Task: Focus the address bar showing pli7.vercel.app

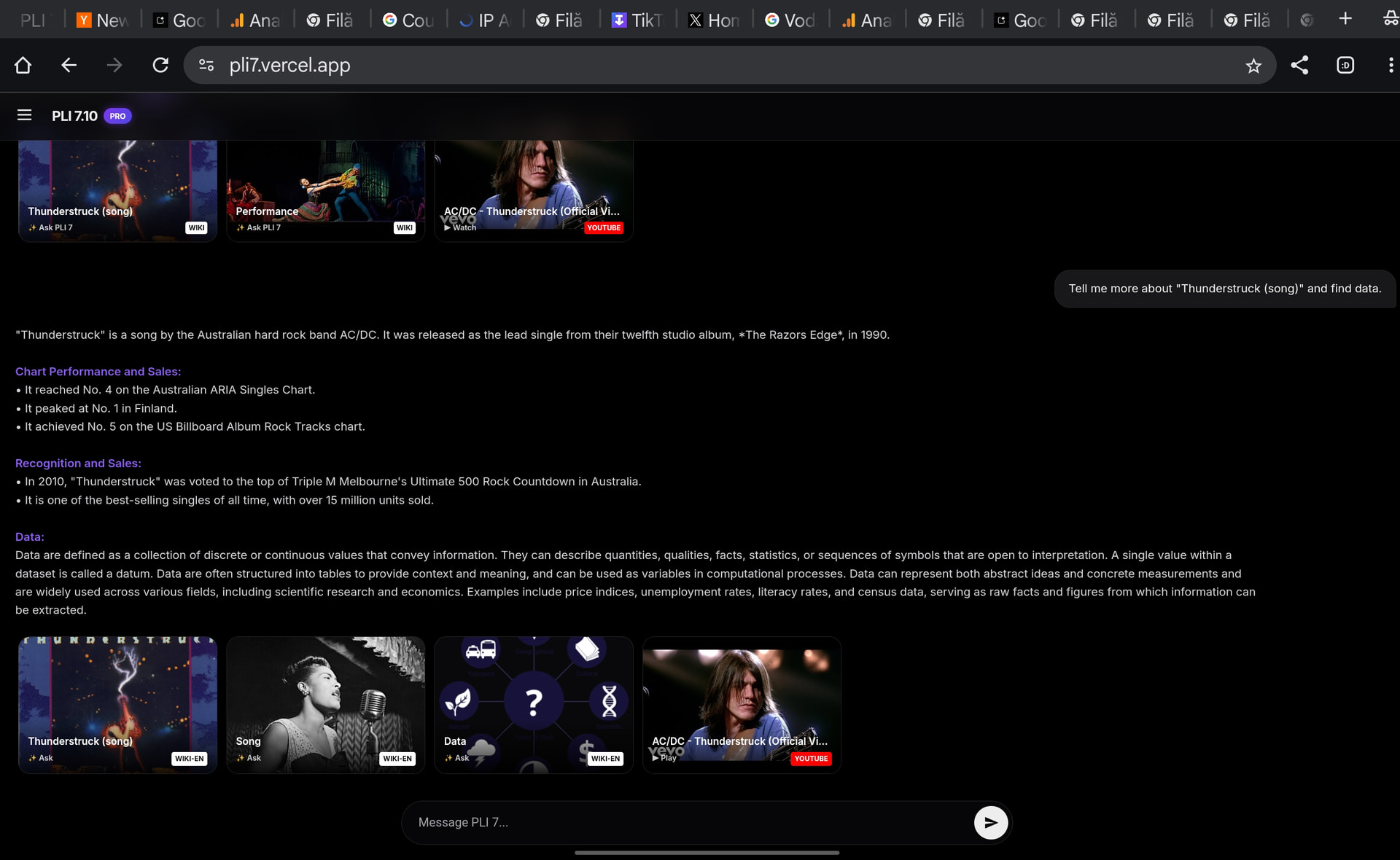Action: (729, 66)
